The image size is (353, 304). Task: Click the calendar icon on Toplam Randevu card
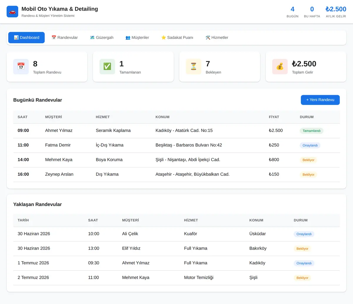(x=21, y=67)
